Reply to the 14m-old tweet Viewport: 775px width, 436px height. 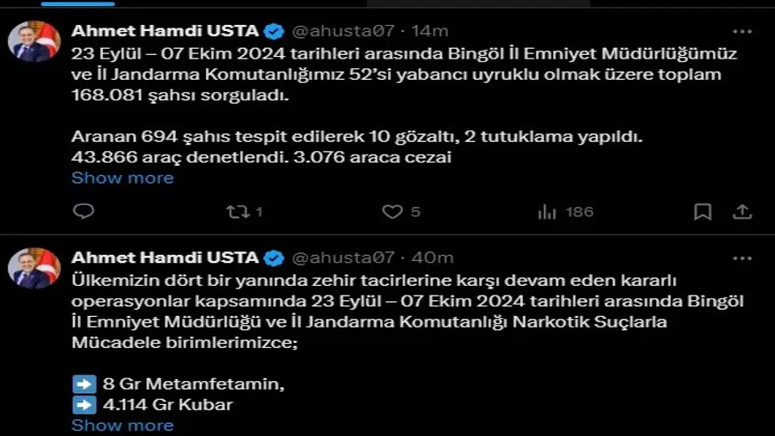tap(83, 212)
